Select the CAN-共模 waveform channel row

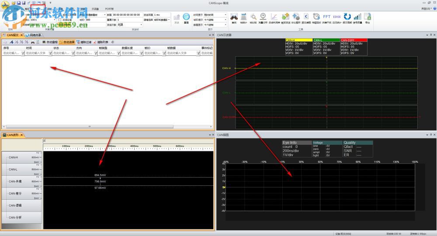coord(22,181)
